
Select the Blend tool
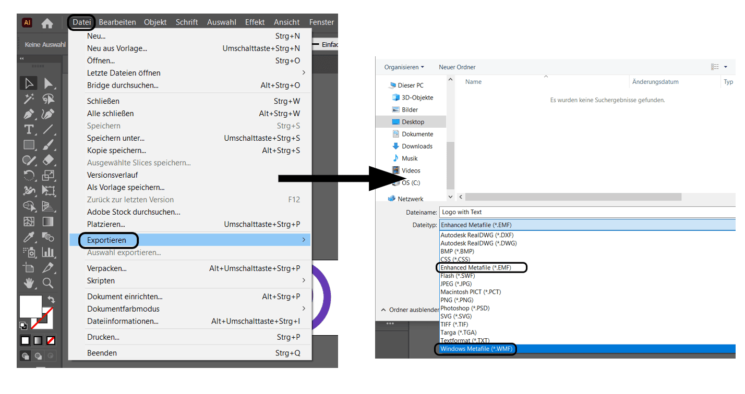coord(48,237)
